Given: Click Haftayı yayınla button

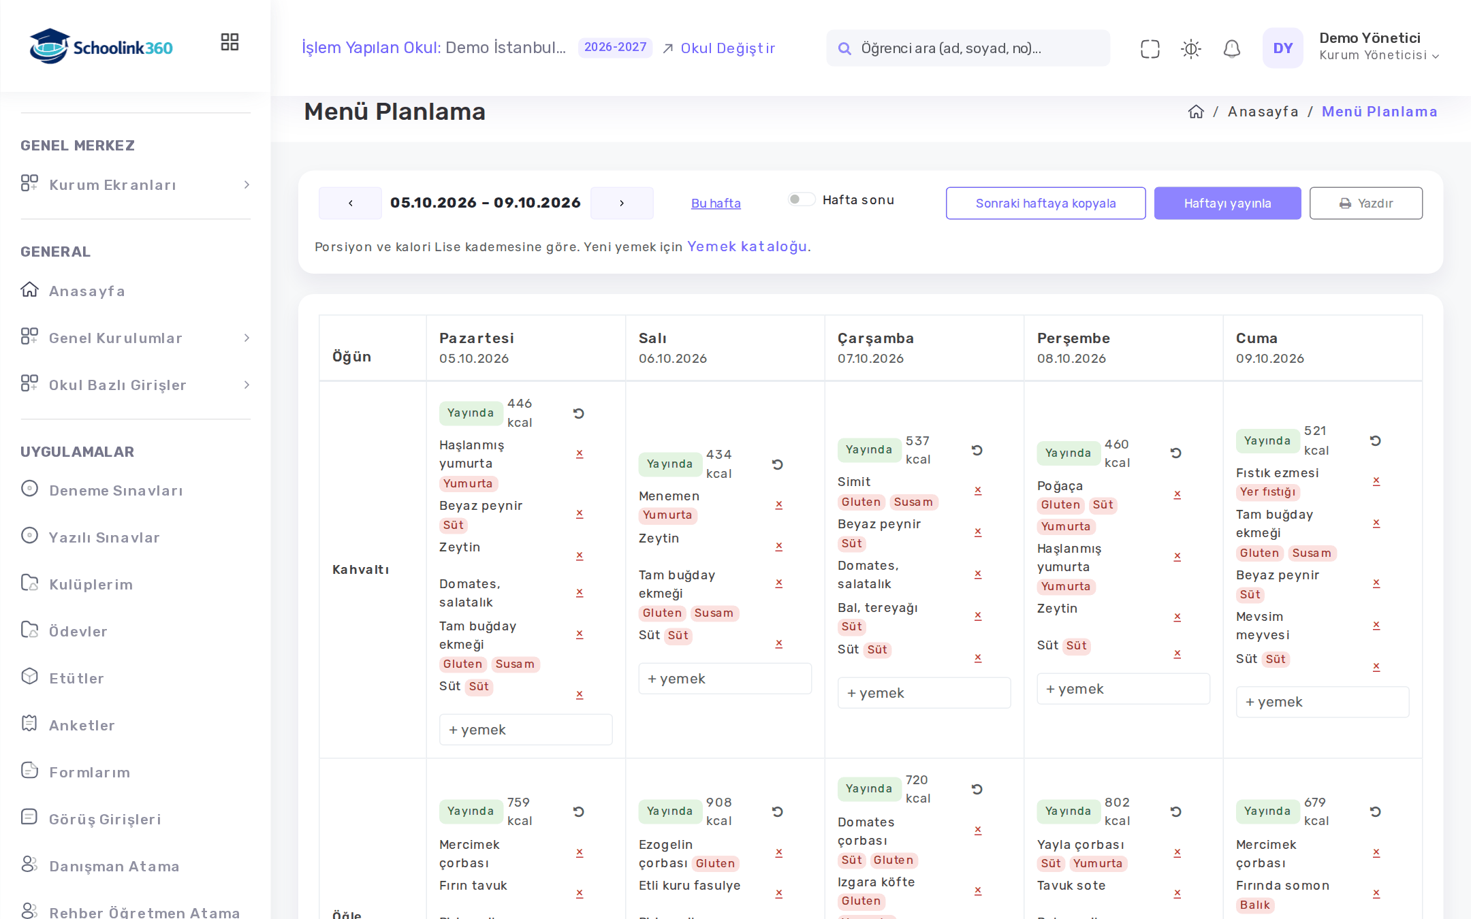Looking at the screenshot, I should 1227,203.
